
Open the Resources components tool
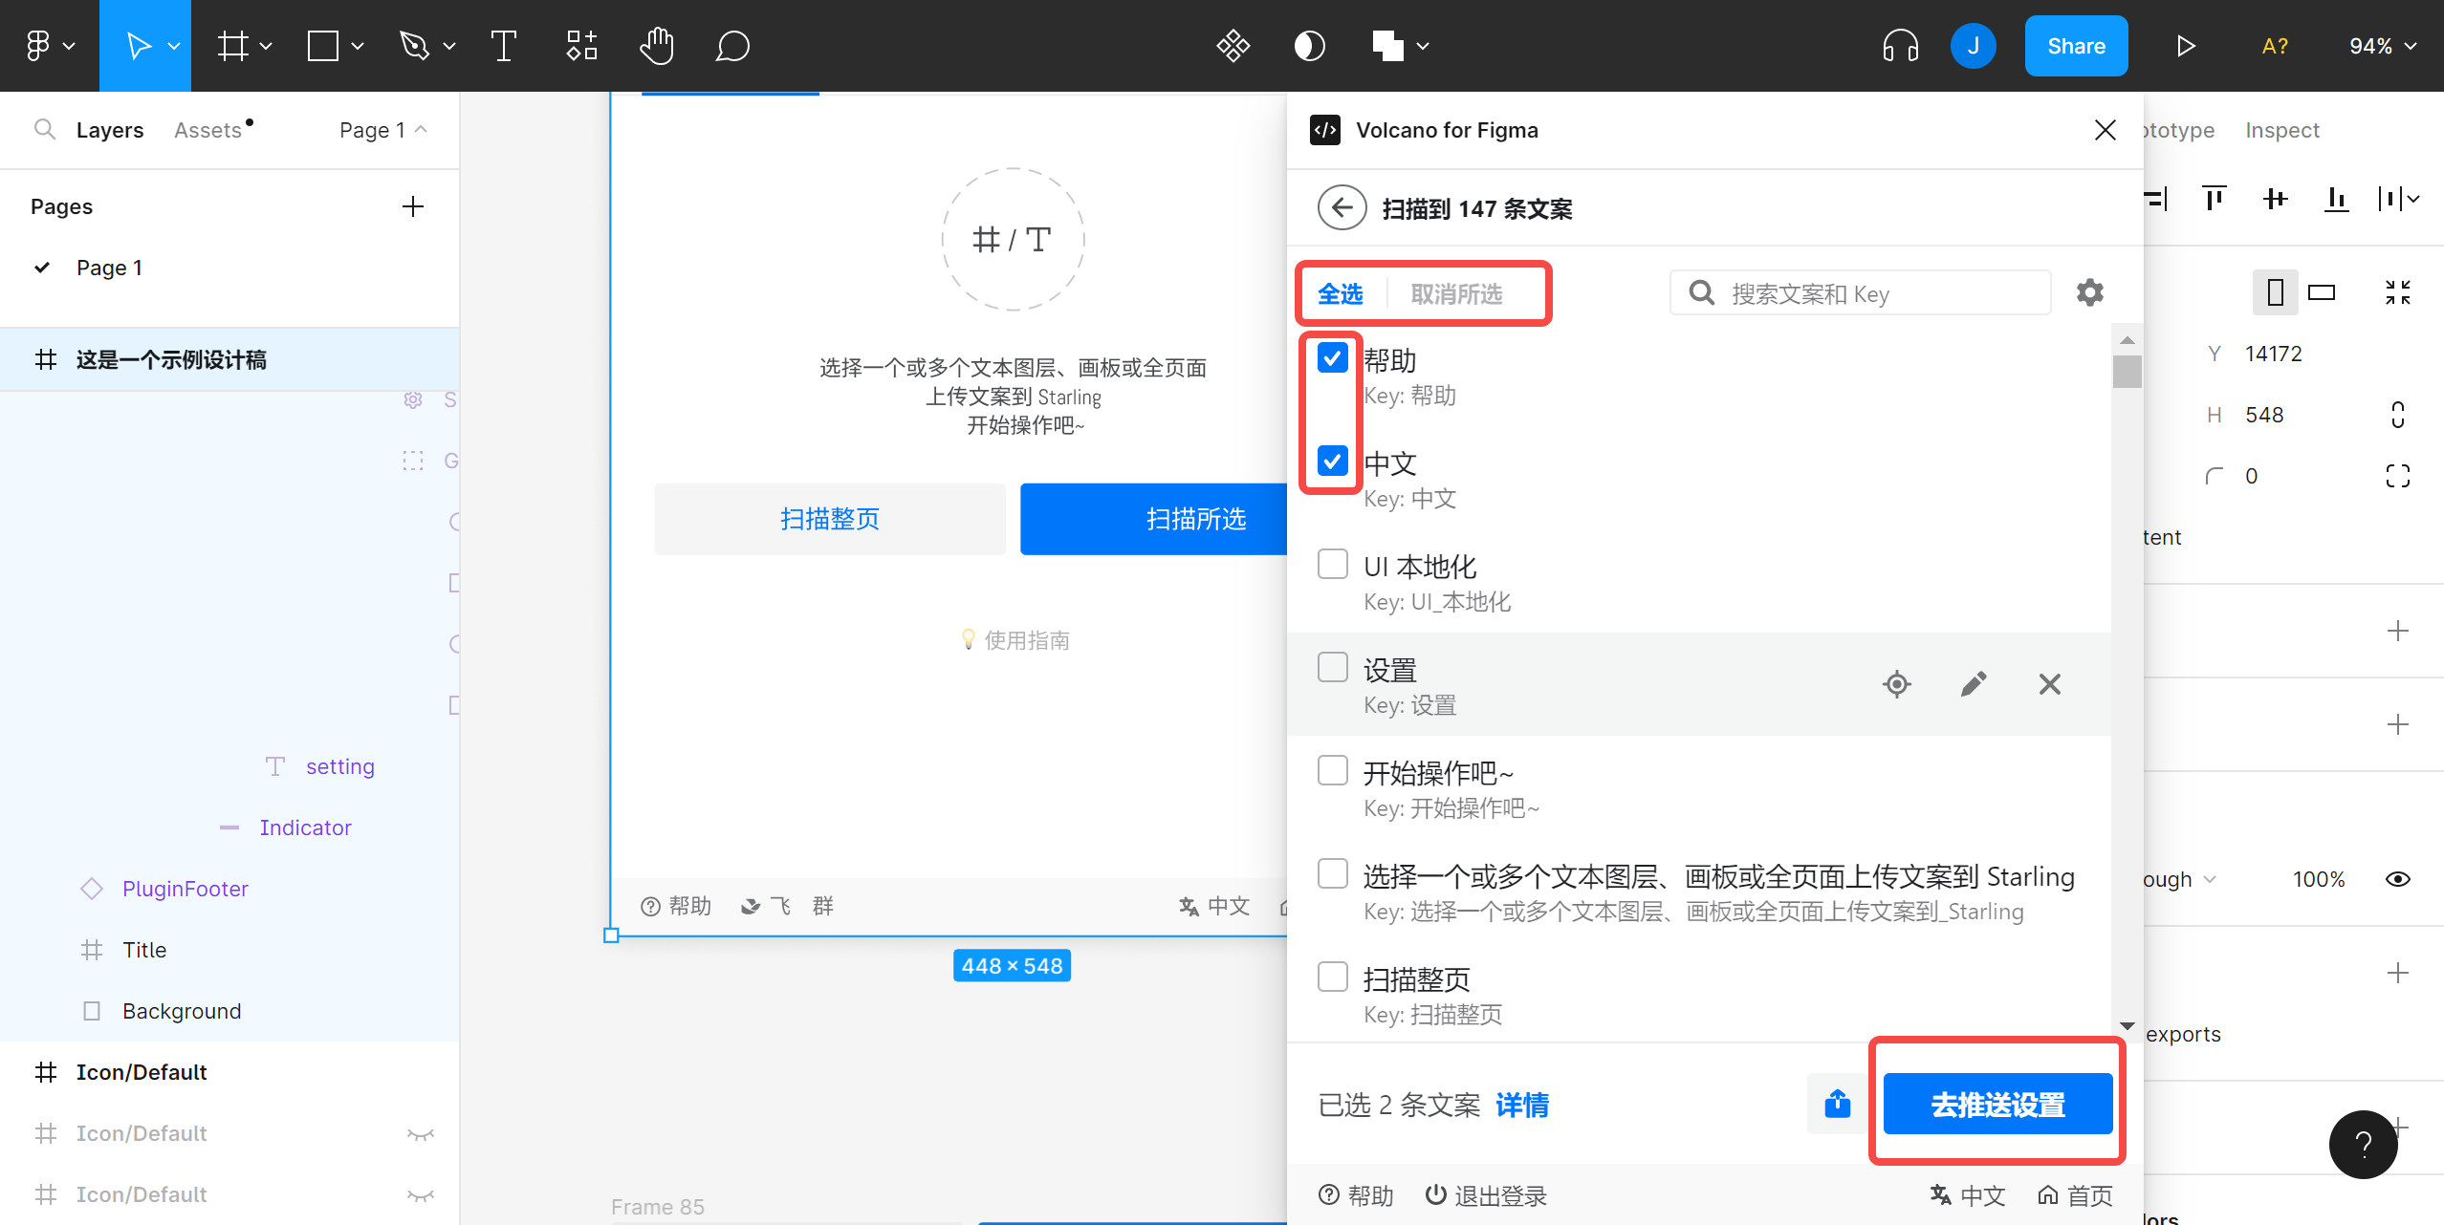point(581,46)
